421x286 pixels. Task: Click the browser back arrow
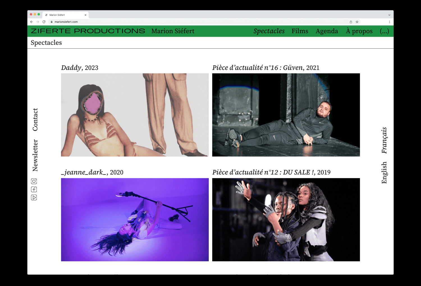(31, 22)
